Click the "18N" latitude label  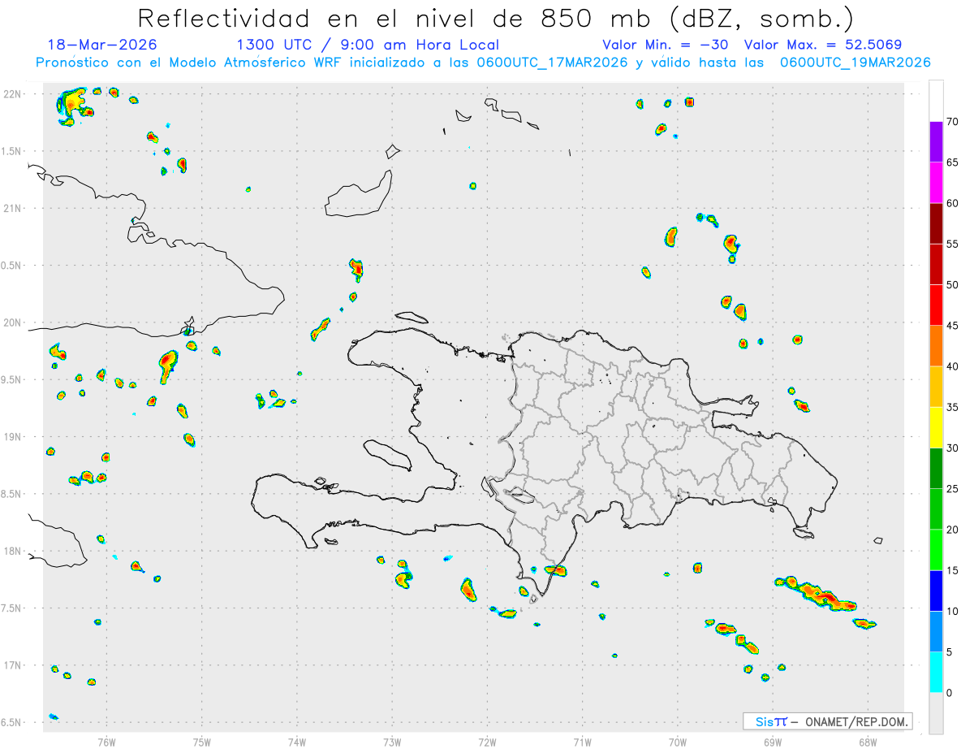(14, 551)
